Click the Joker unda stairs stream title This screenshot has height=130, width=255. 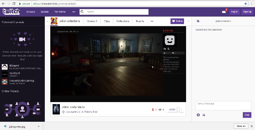point(73,107)
